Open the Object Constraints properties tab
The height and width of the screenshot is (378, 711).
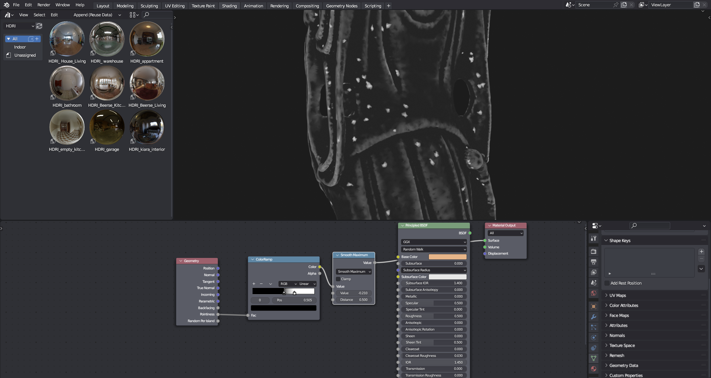(x=594, y=348)
